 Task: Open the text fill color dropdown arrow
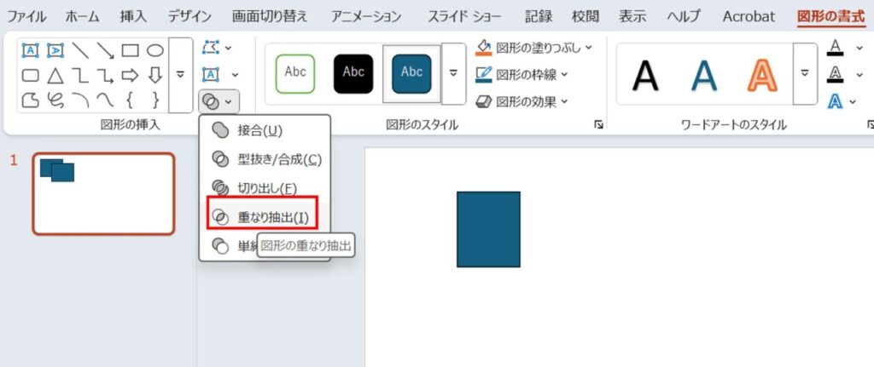[859, 48]
